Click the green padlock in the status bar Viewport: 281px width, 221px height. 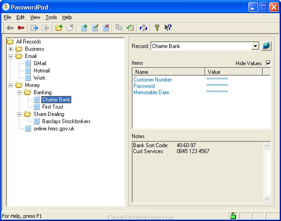(233, 216)
